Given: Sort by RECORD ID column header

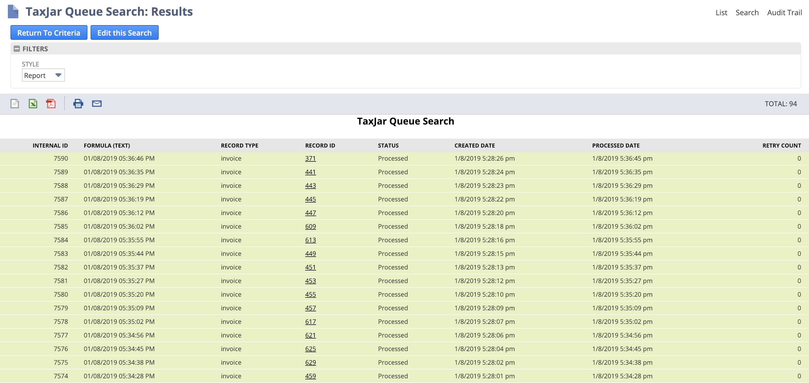Looking at the screenshot, I should [320, 145].
